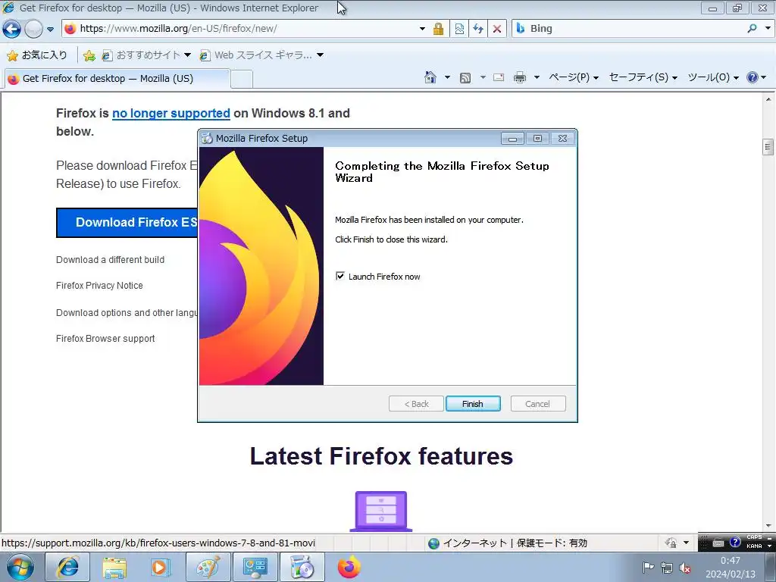
Task: Click the search magnifier icon
Action: 753,29
